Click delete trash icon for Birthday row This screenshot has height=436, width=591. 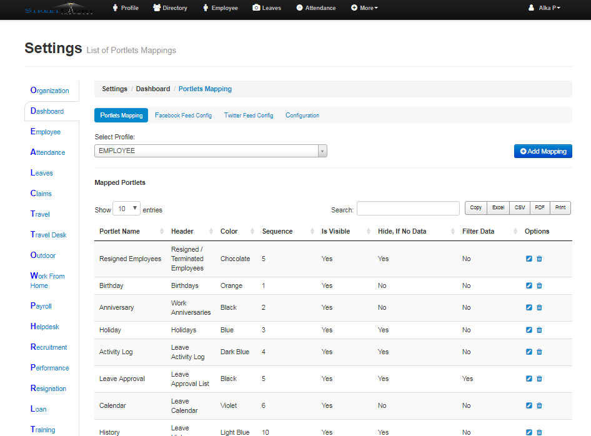click(539, 285)
